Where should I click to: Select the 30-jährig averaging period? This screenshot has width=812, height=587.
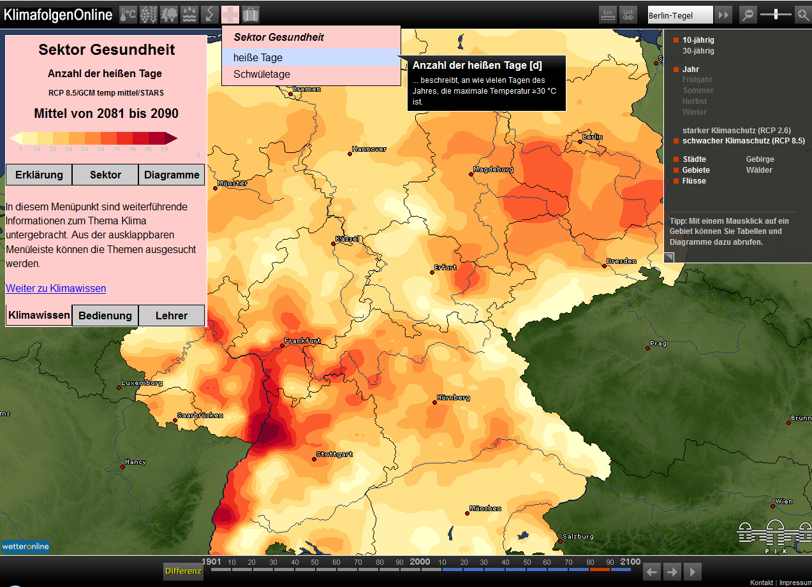[698, 51]
